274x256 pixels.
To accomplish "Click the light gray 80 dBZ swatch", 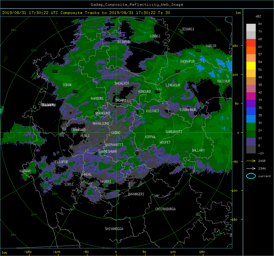I will point(251,27).
